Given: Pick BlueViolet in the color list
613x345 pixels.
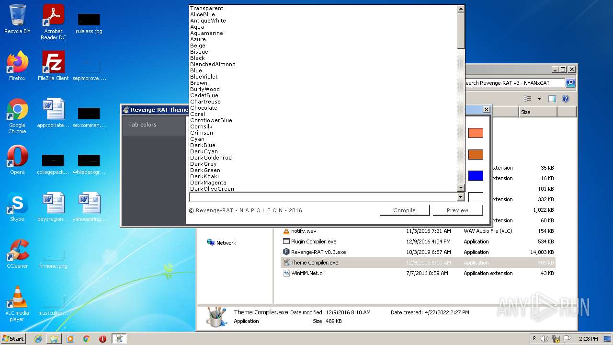Looking at the screenshot, I should click(x=323, y=77).
